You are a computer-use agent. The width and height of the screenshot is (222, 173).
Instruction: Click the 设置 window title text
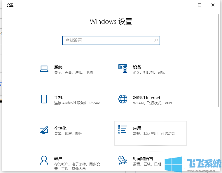click(10, 5)
